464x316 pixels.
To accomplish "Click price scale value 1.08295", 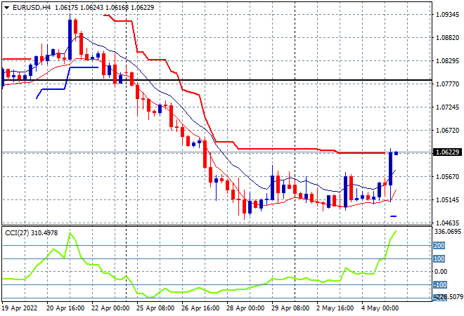I will (x=448, y=61).
